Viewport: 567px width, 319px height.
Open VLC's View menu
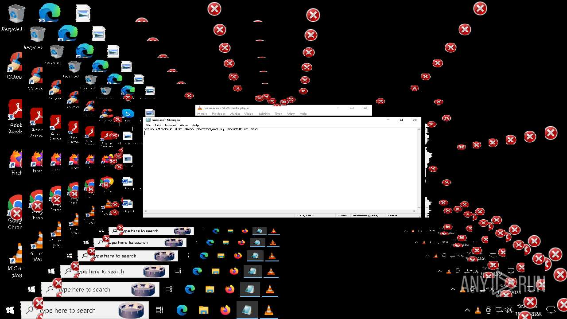pos(291,114)
